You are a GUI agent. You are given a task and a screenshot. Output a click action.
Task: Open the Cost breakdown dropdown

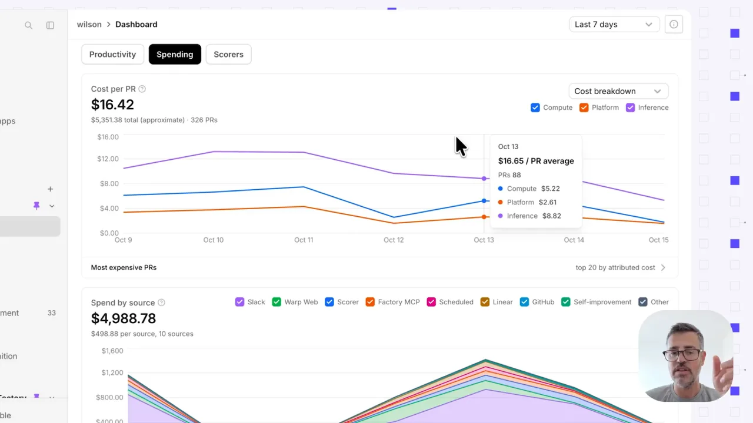(x=618, y=91)
